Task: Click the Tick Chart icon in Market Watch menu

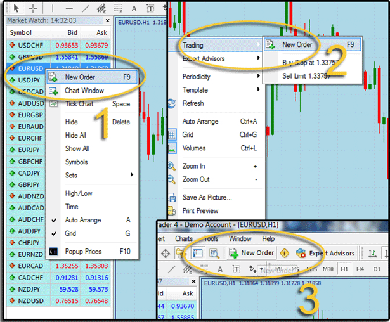Action: point(53,104)
